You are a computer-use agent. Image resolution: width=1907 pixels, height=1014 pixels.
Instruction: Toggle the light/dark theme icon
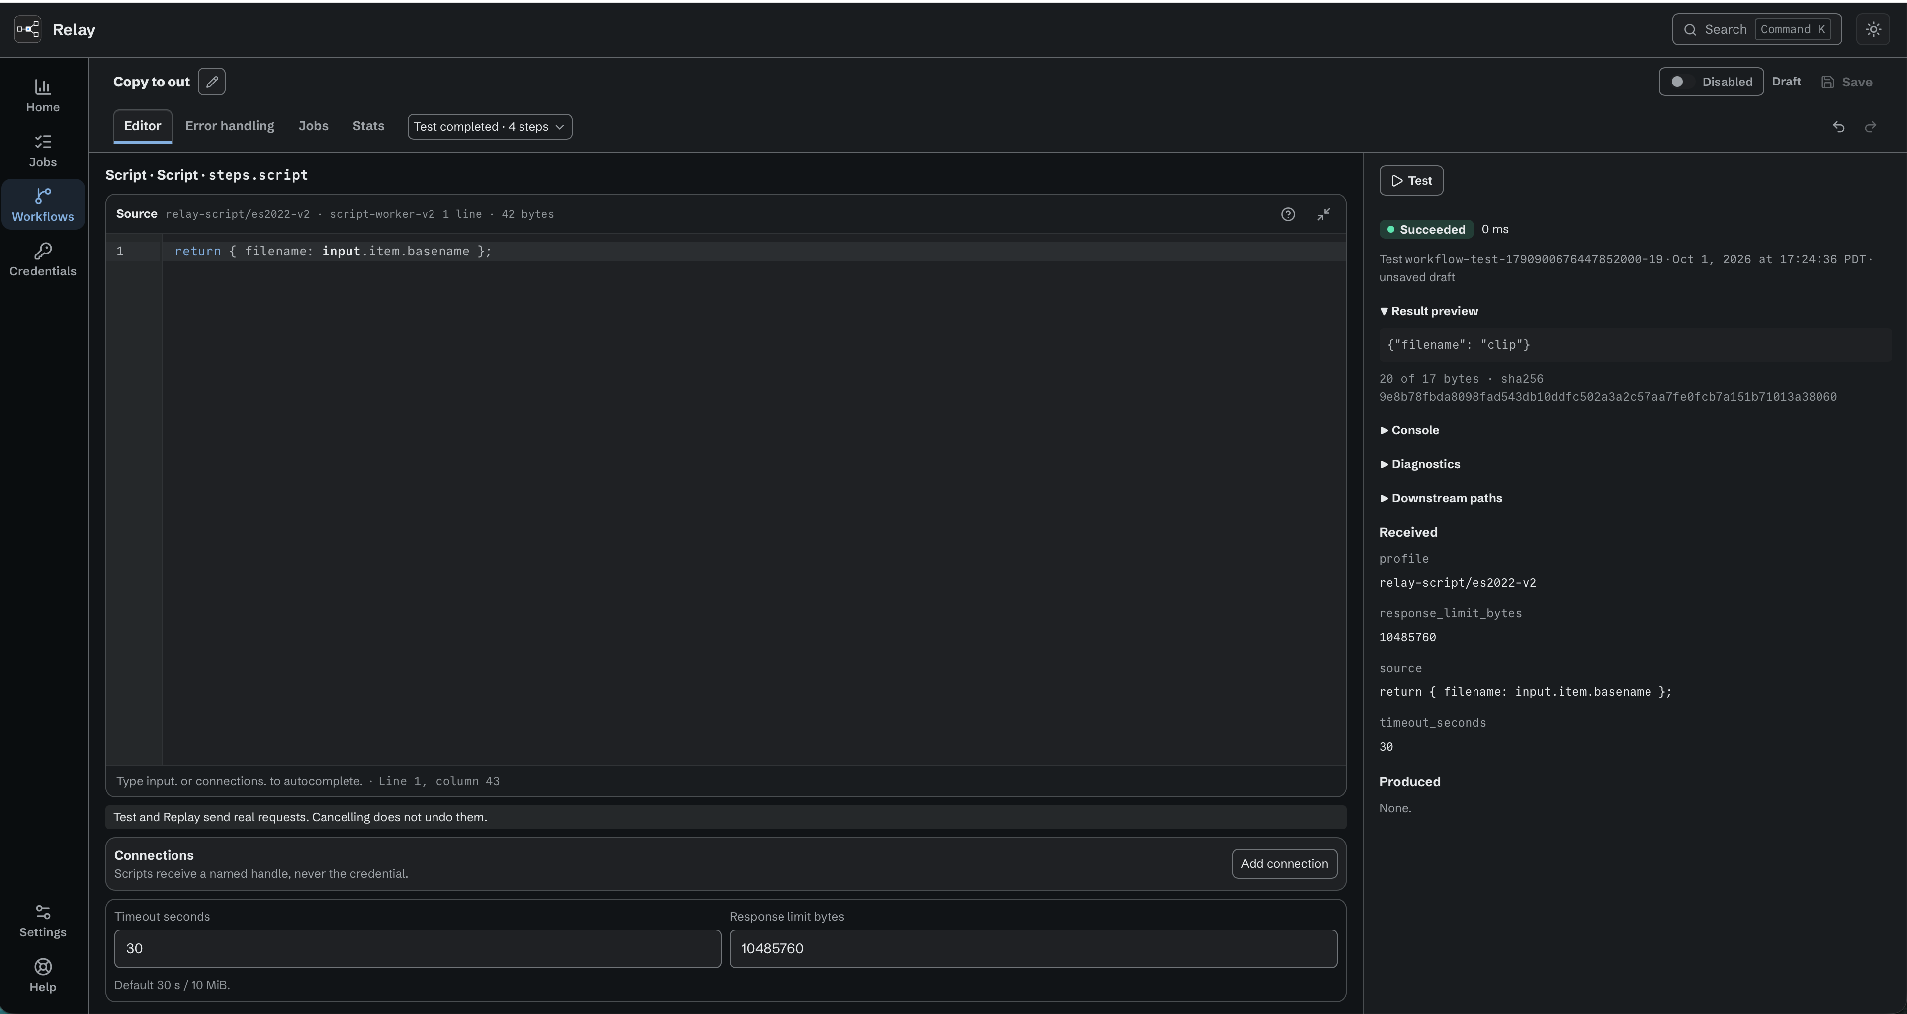(1873, 30)
